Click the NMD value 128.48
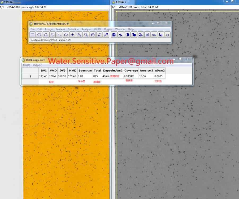This screenshot has height=199, width=239. pyautogui.click(x=72, y=76)
